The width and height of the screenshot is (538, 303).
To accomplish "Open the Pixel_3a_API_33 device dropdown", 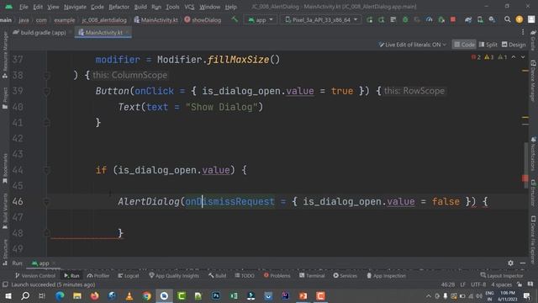I will point(321,20).
